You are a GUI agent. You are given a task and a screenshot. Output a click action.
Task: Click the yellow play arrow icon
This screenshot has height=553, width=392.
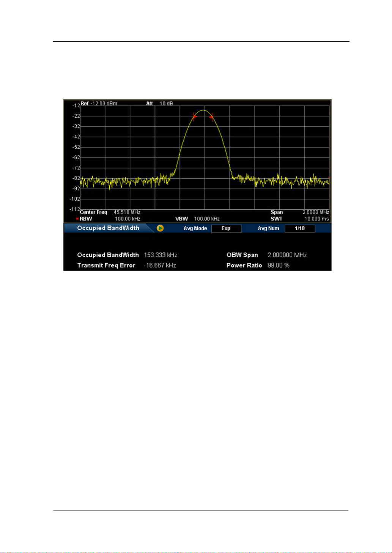tap(160, 228)
